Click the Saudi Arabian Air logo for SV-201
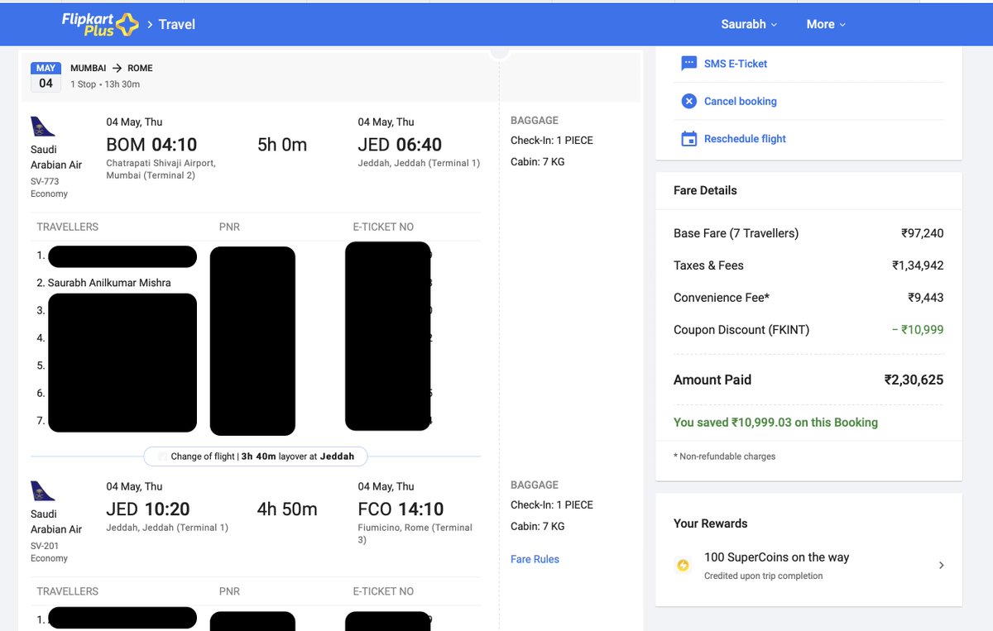 42,491
